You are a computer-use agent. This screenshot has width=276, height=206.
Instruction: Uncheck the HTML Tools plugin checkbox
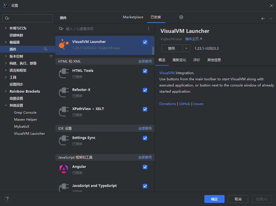click(x=145, y=71)
